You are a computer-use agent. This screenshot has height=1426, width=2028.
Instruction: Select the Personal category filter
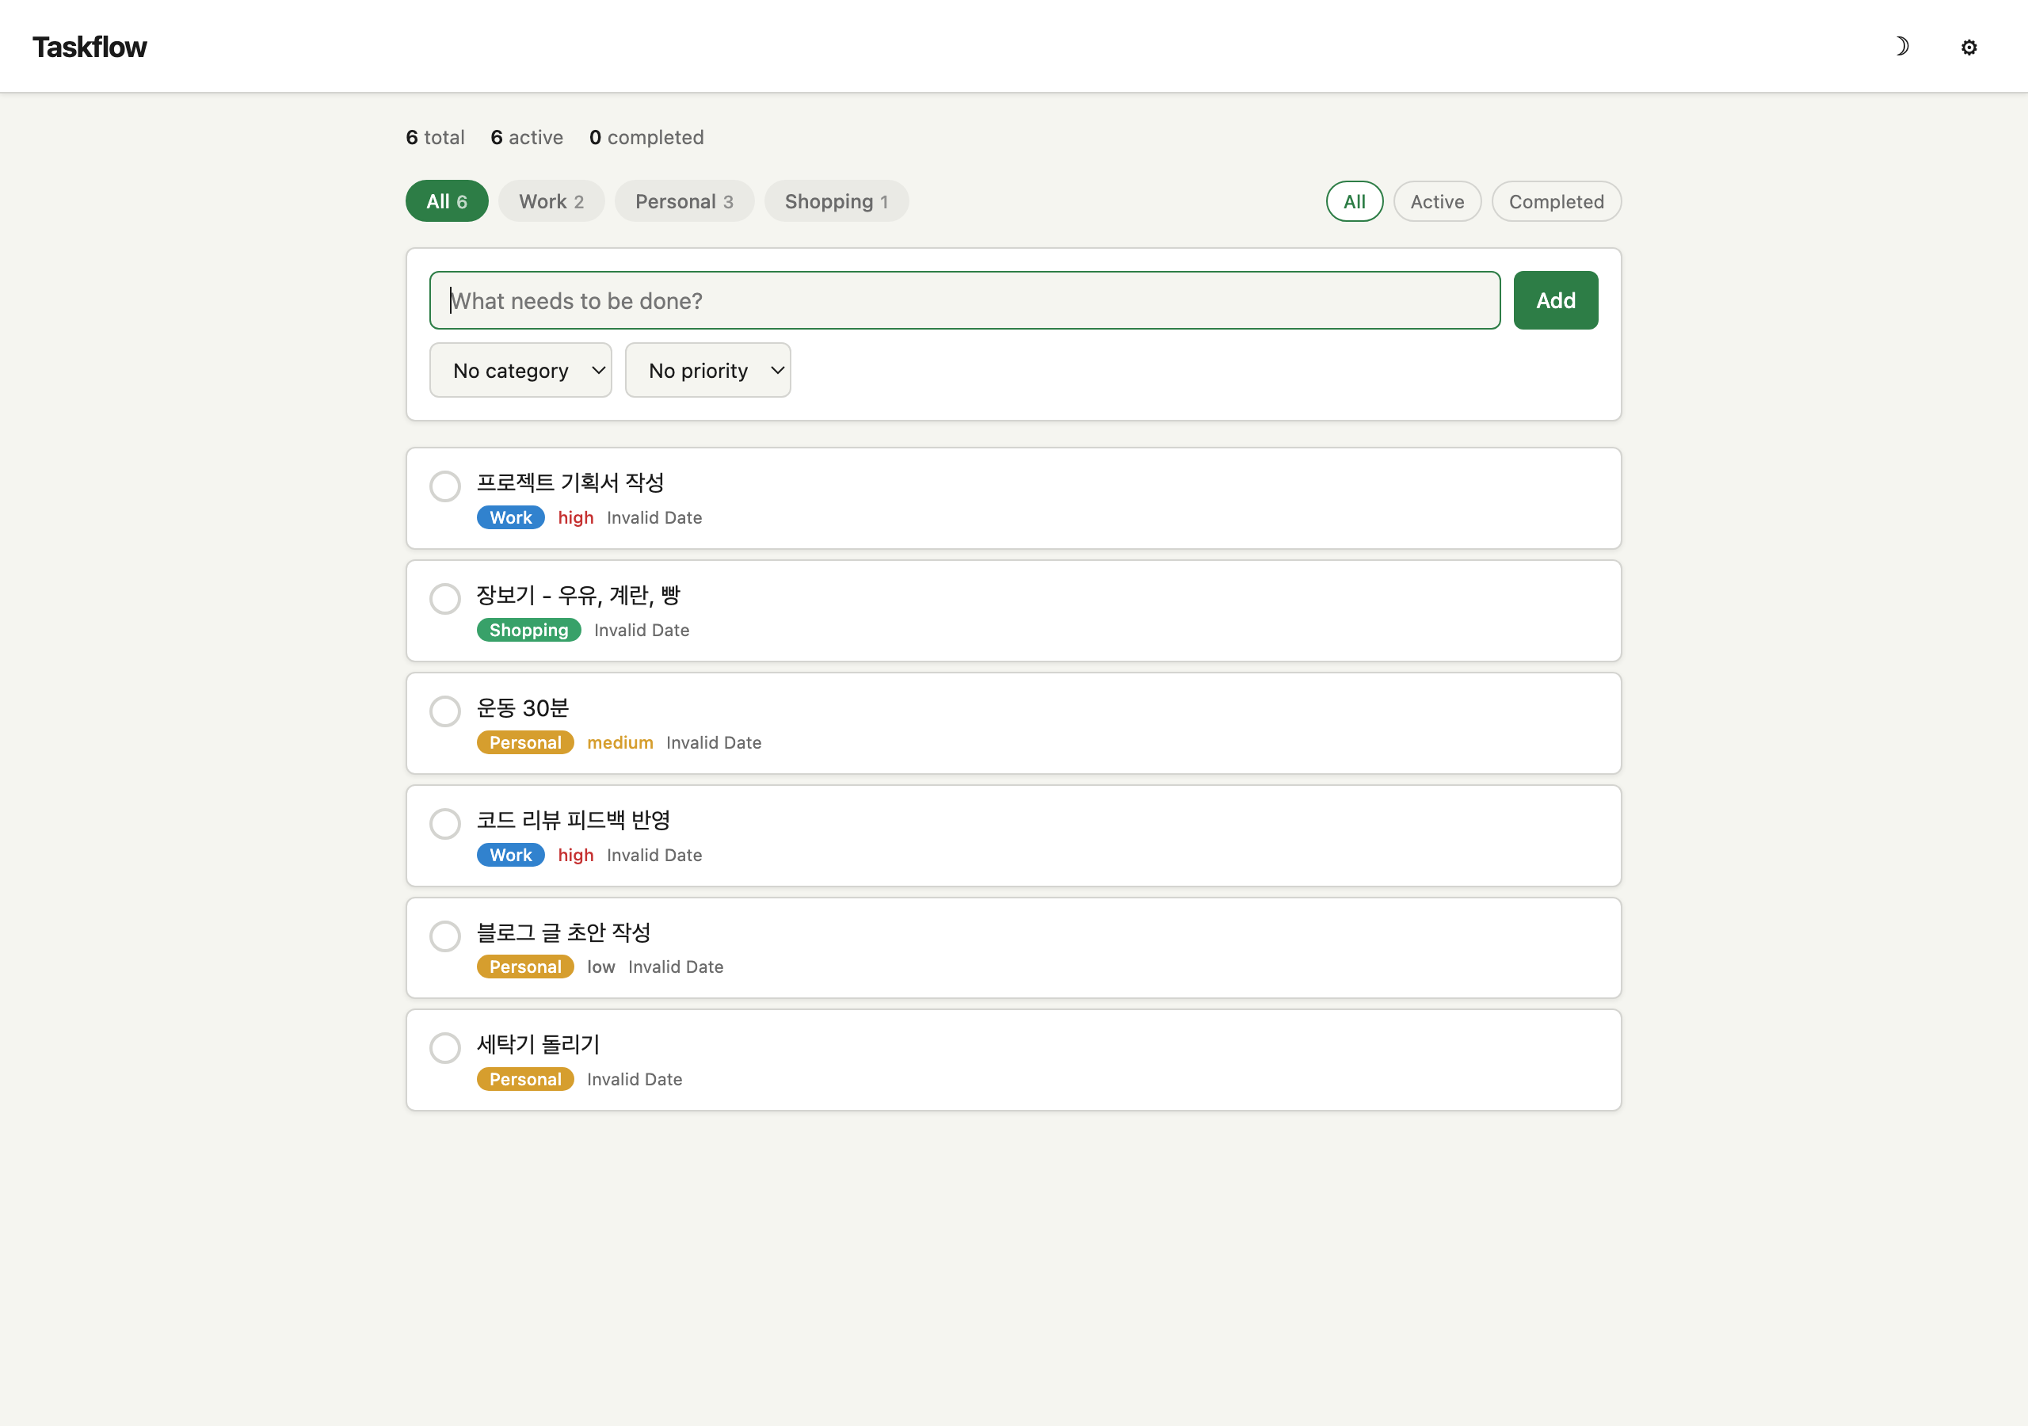[684, 200]
